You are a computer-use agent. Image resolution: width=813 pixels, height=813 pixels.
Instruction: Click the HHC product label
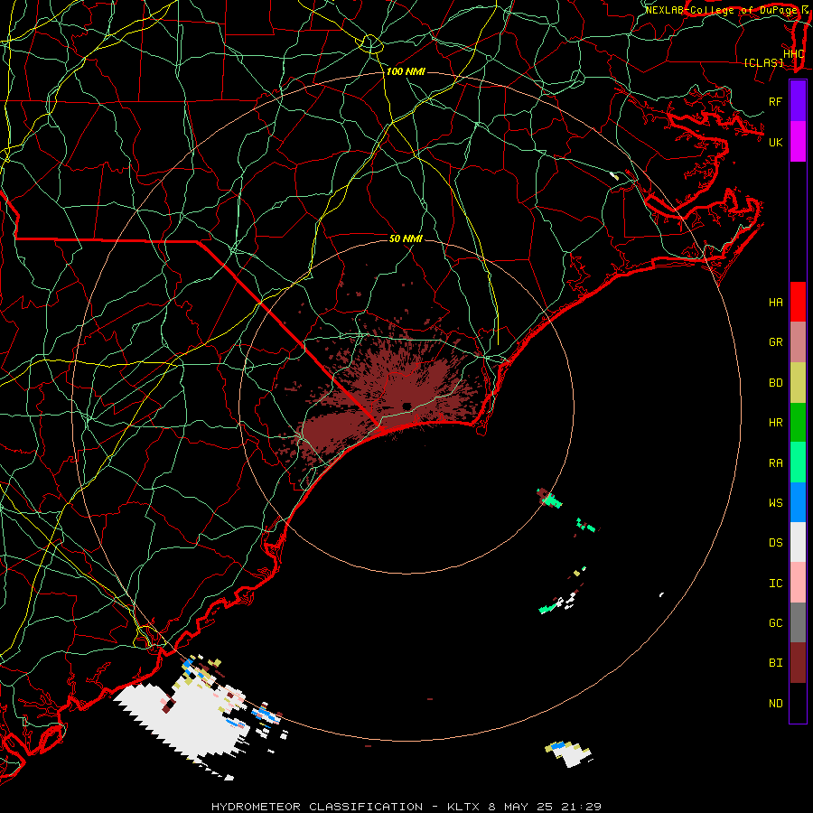(793, 54)
